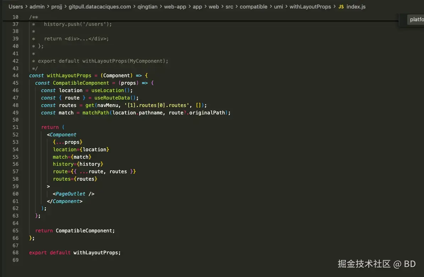Open the web-app breadcrumb folder
This screenshot has width=424, height=277.
175,7
